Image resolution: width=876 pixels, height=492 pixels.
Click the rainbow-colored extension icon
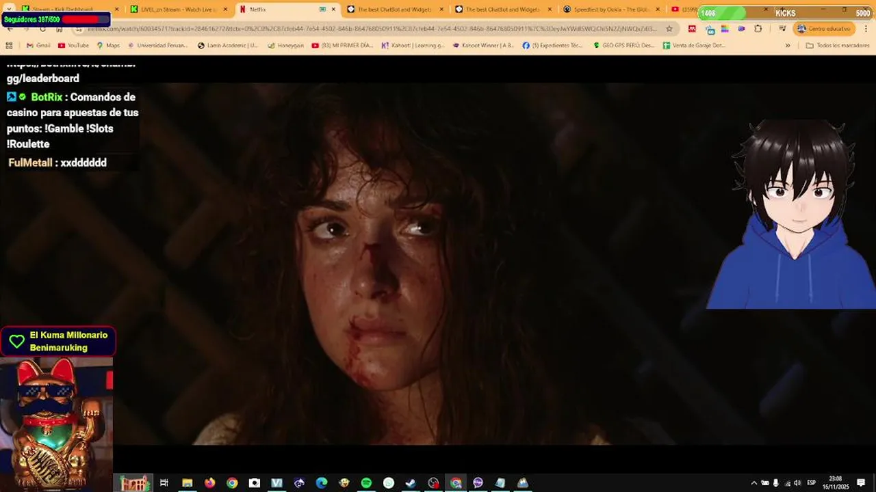coord(725,29)
